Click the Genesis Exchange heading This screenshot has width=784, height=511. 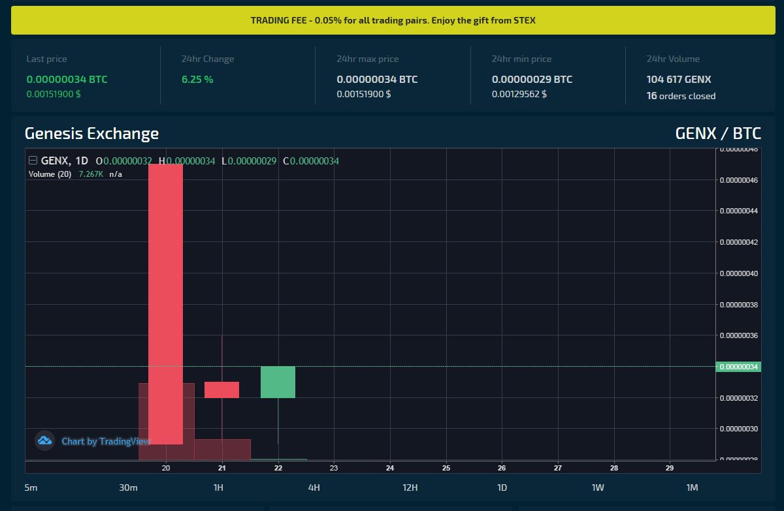pos(91,133)
